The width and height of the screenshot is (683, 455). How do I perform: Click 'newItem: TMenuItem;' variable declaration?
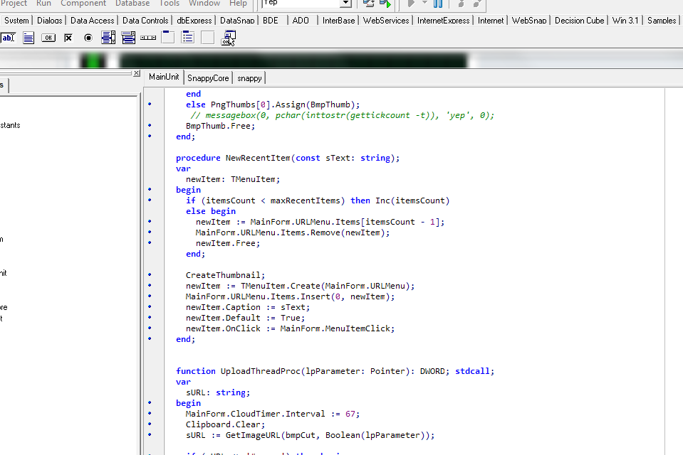coord(233,179)
